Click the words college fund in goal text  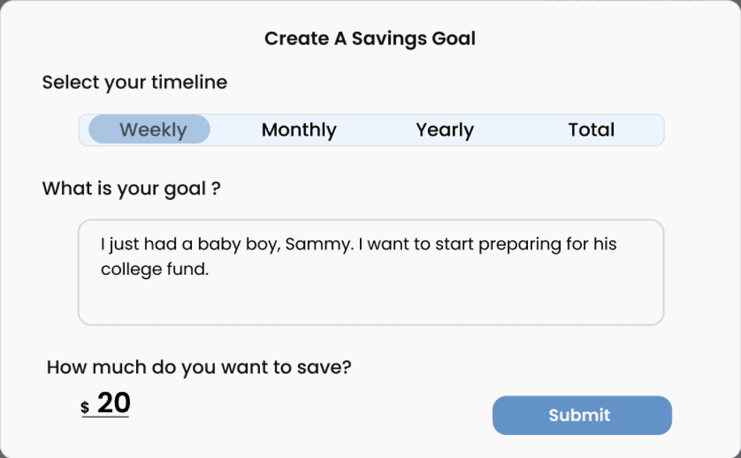point(154,269)
